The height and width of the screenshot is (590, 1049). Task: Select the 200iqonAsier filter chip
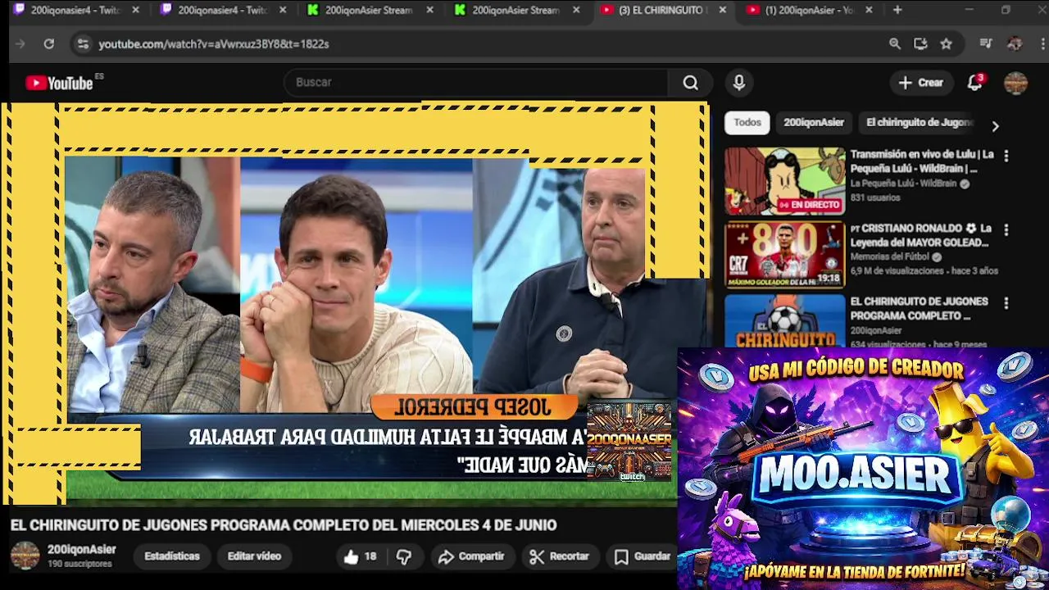(x=814, y=123)
